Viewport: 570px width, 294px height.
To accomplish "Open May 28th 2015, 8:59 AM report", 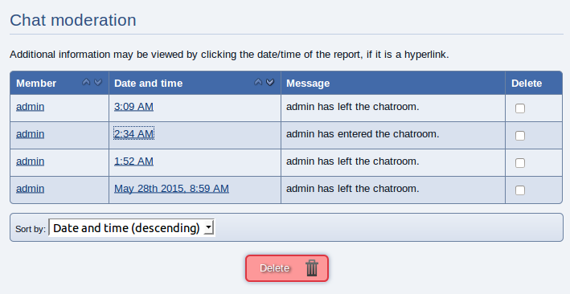I will [x=171, y=188].
